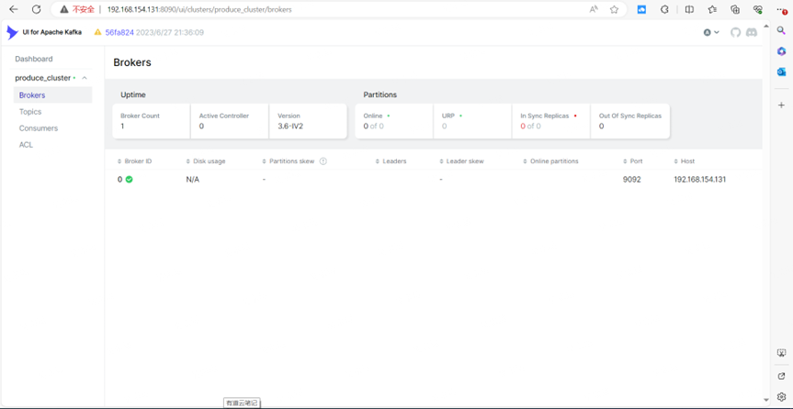
Task: Add page to favorites with star icon
Action: (x=614, y=9)
